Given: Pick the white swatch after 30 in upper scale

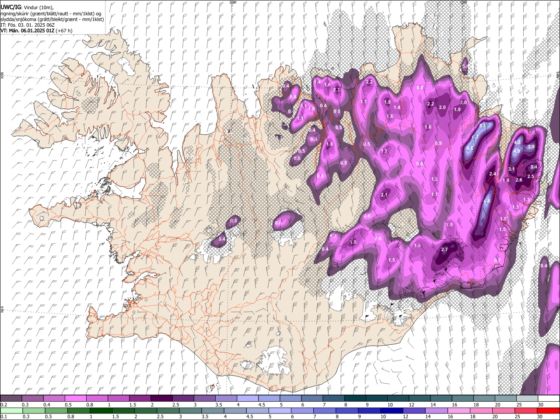Looking at the screenshot, I should coord(549,399).
